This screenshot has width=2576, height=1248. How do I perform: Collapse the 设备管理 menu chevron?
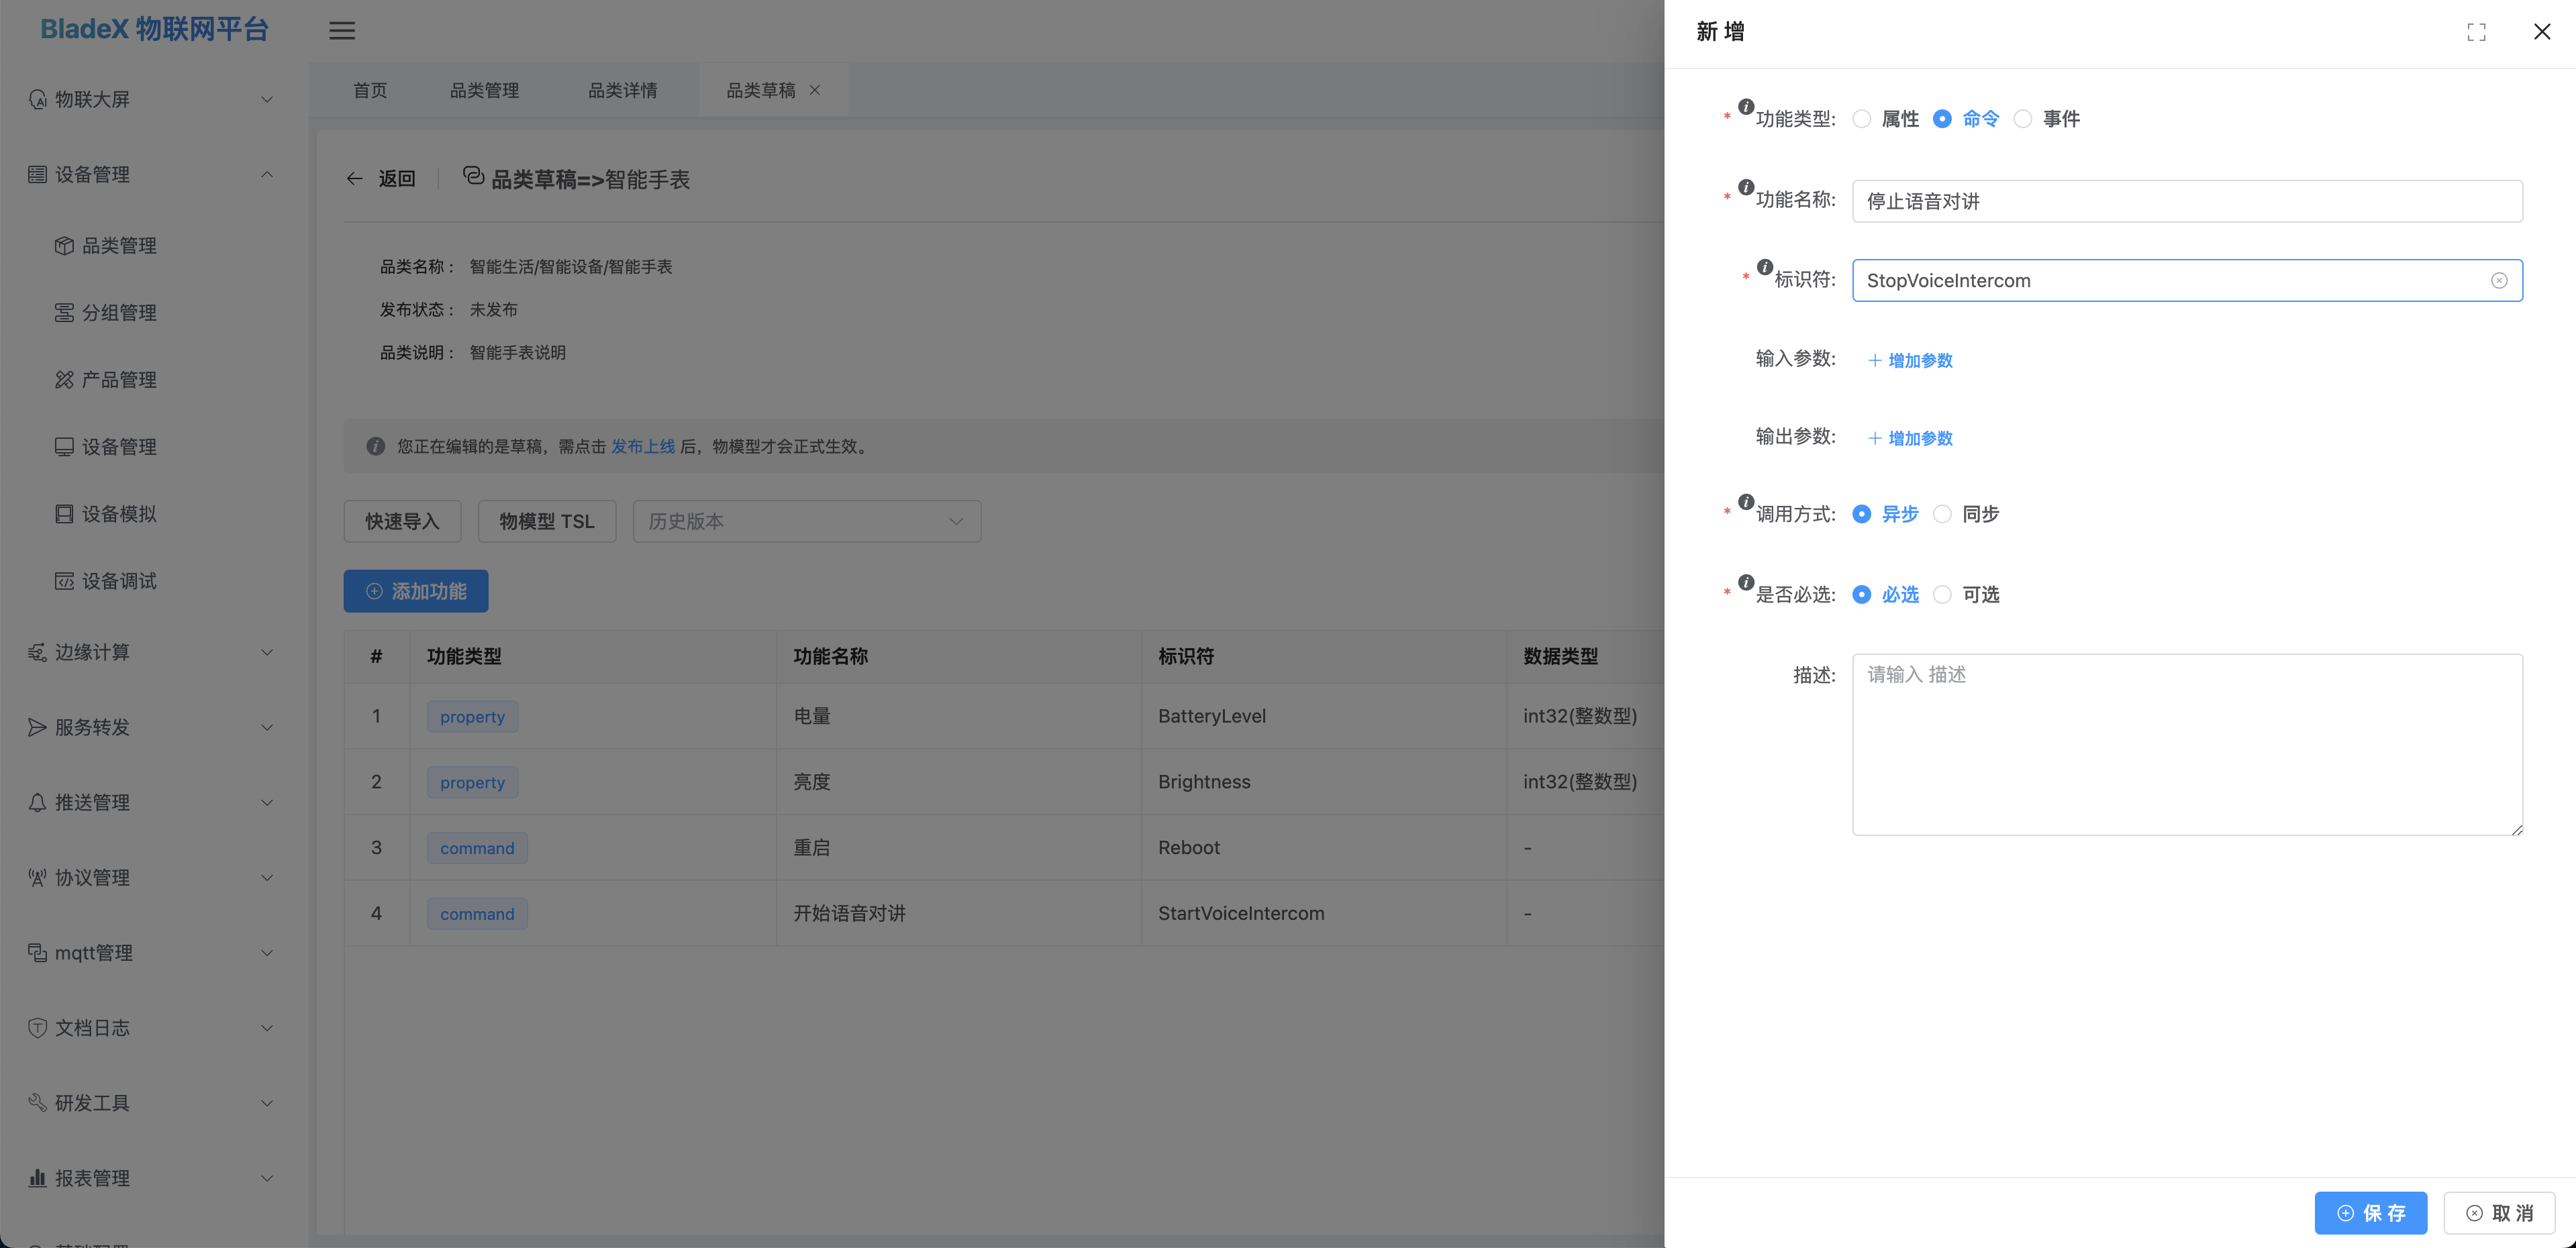[267, 174]
